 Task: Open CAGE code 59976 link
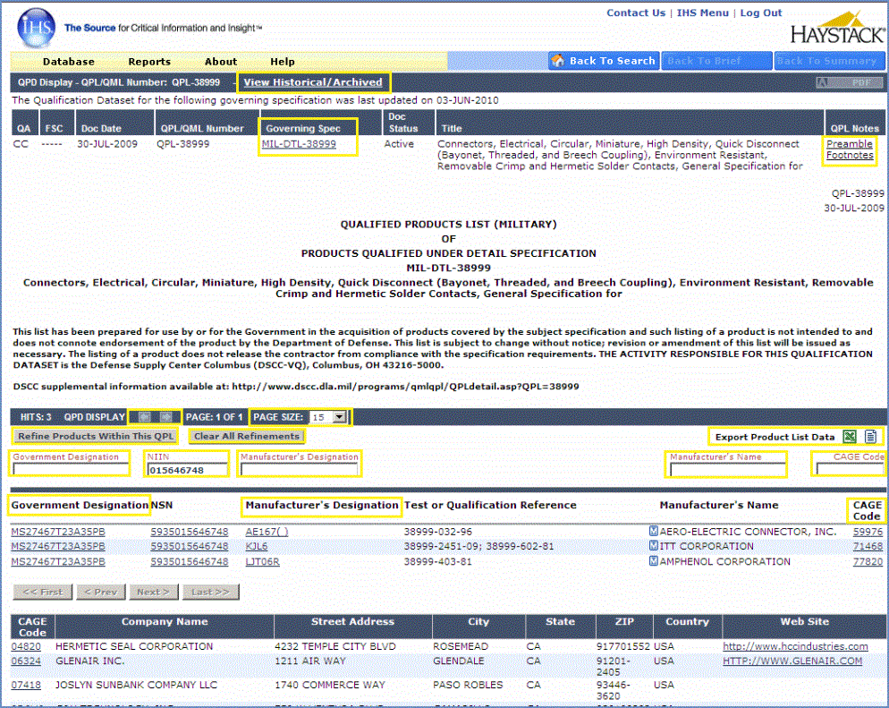click(x=868, y=532)
